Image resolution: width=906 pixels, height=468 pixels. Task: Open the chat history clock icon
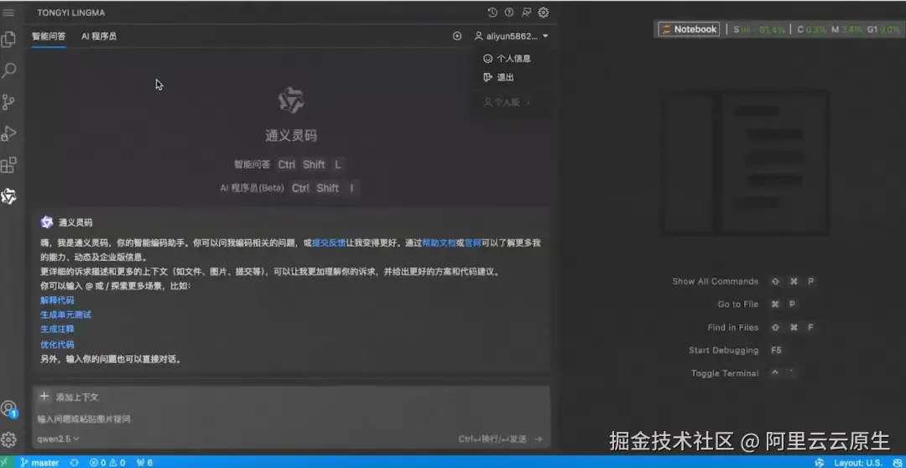tap(492, 12)
